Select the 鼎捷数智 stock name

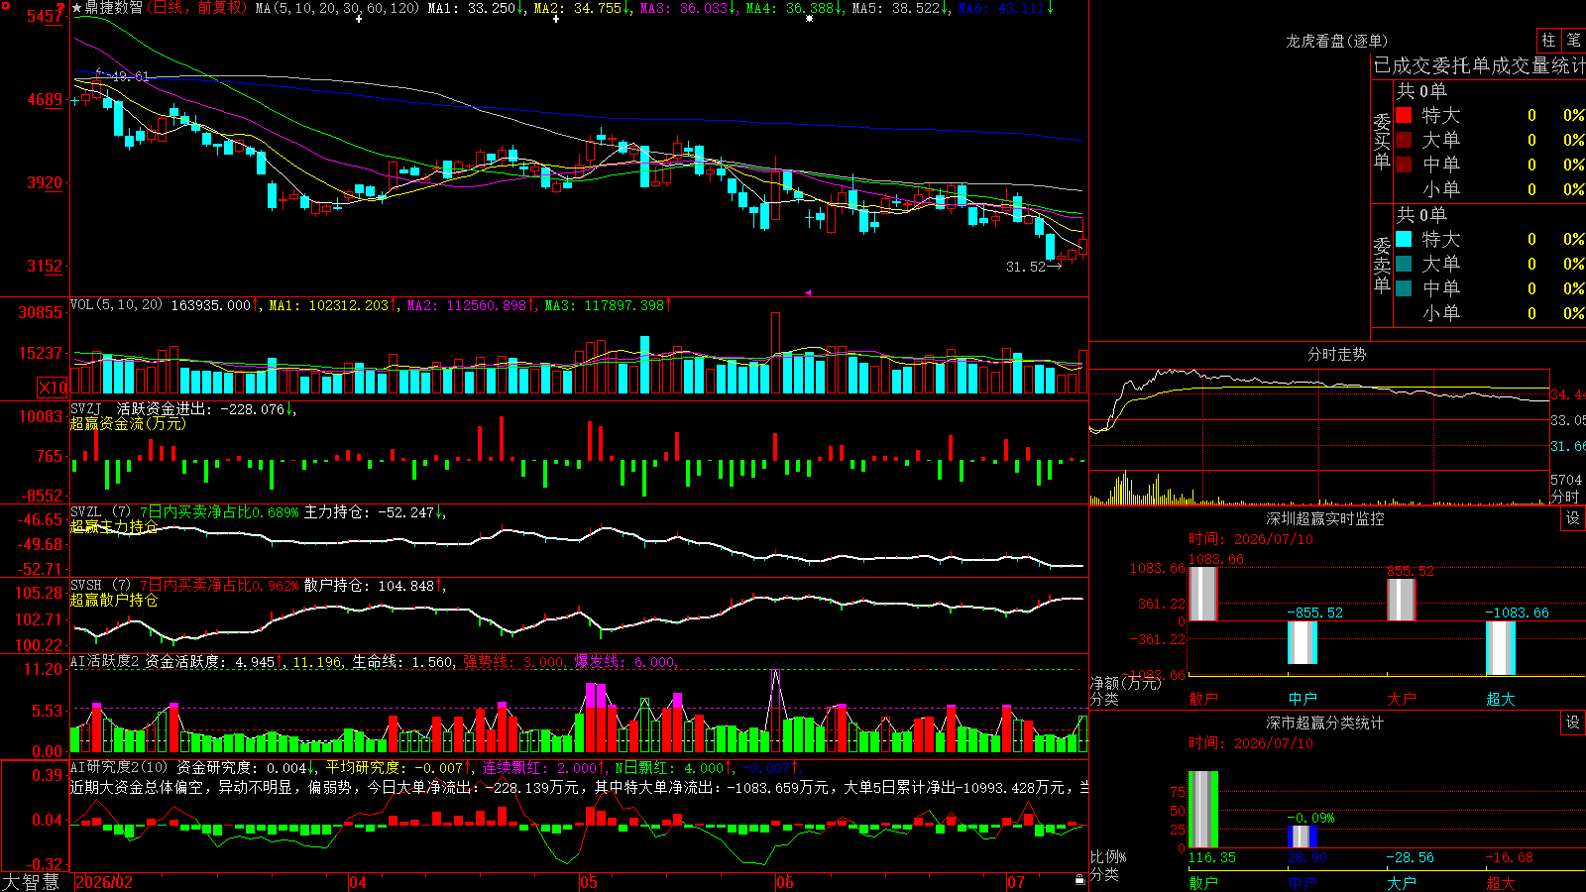(x=113, y=8)
